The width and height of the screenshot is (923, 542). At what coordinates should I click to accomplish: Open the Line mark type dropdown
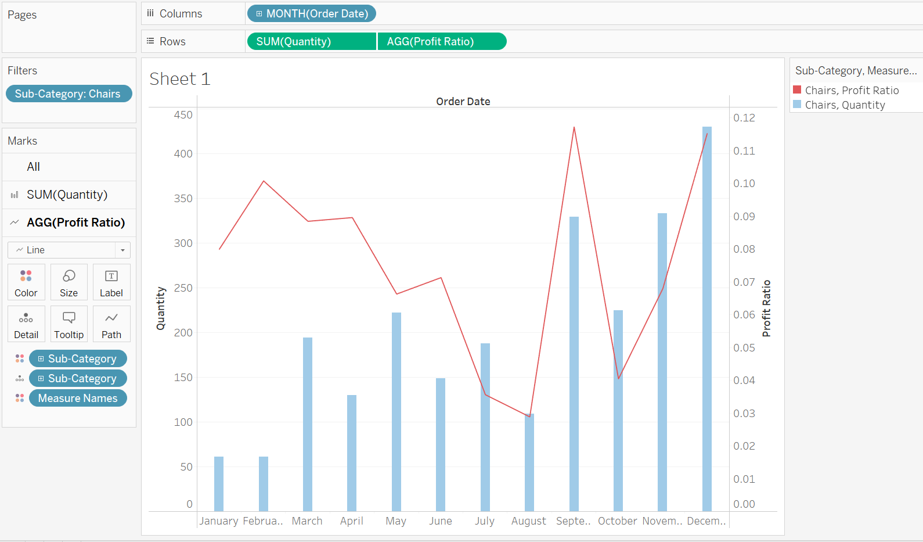coord(122,250)
